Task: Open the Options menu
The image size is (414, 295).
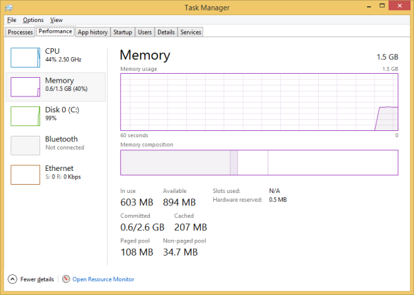Action: pos(33,20)
